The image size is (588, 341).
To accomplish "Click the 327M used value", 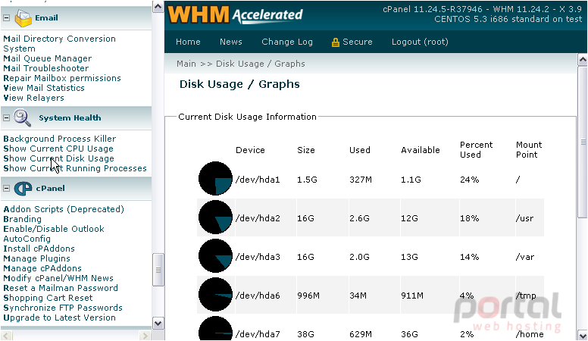I will (361, 180).
